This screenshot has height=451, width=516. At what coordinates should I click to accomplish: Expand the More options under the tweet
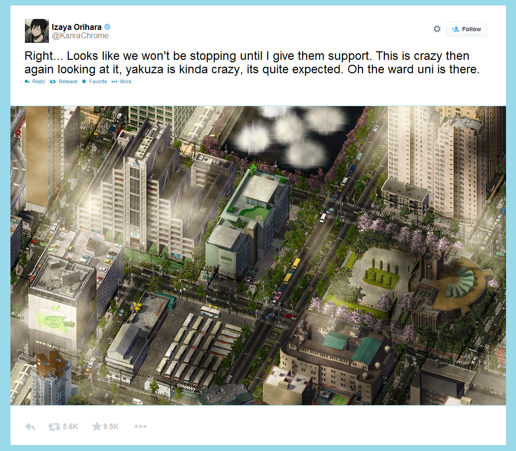tap(126, 82)
